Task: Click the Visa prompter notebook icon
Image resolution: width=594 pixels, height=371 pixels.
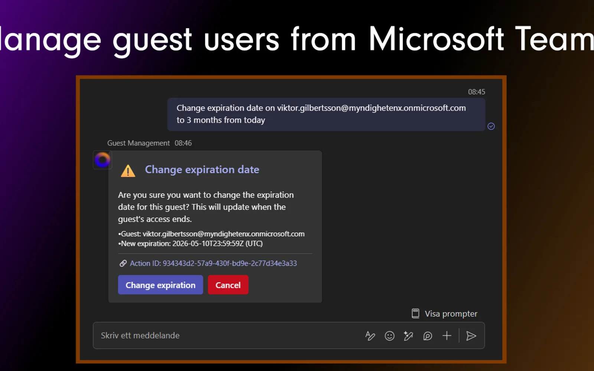Action: click(415, 313)
